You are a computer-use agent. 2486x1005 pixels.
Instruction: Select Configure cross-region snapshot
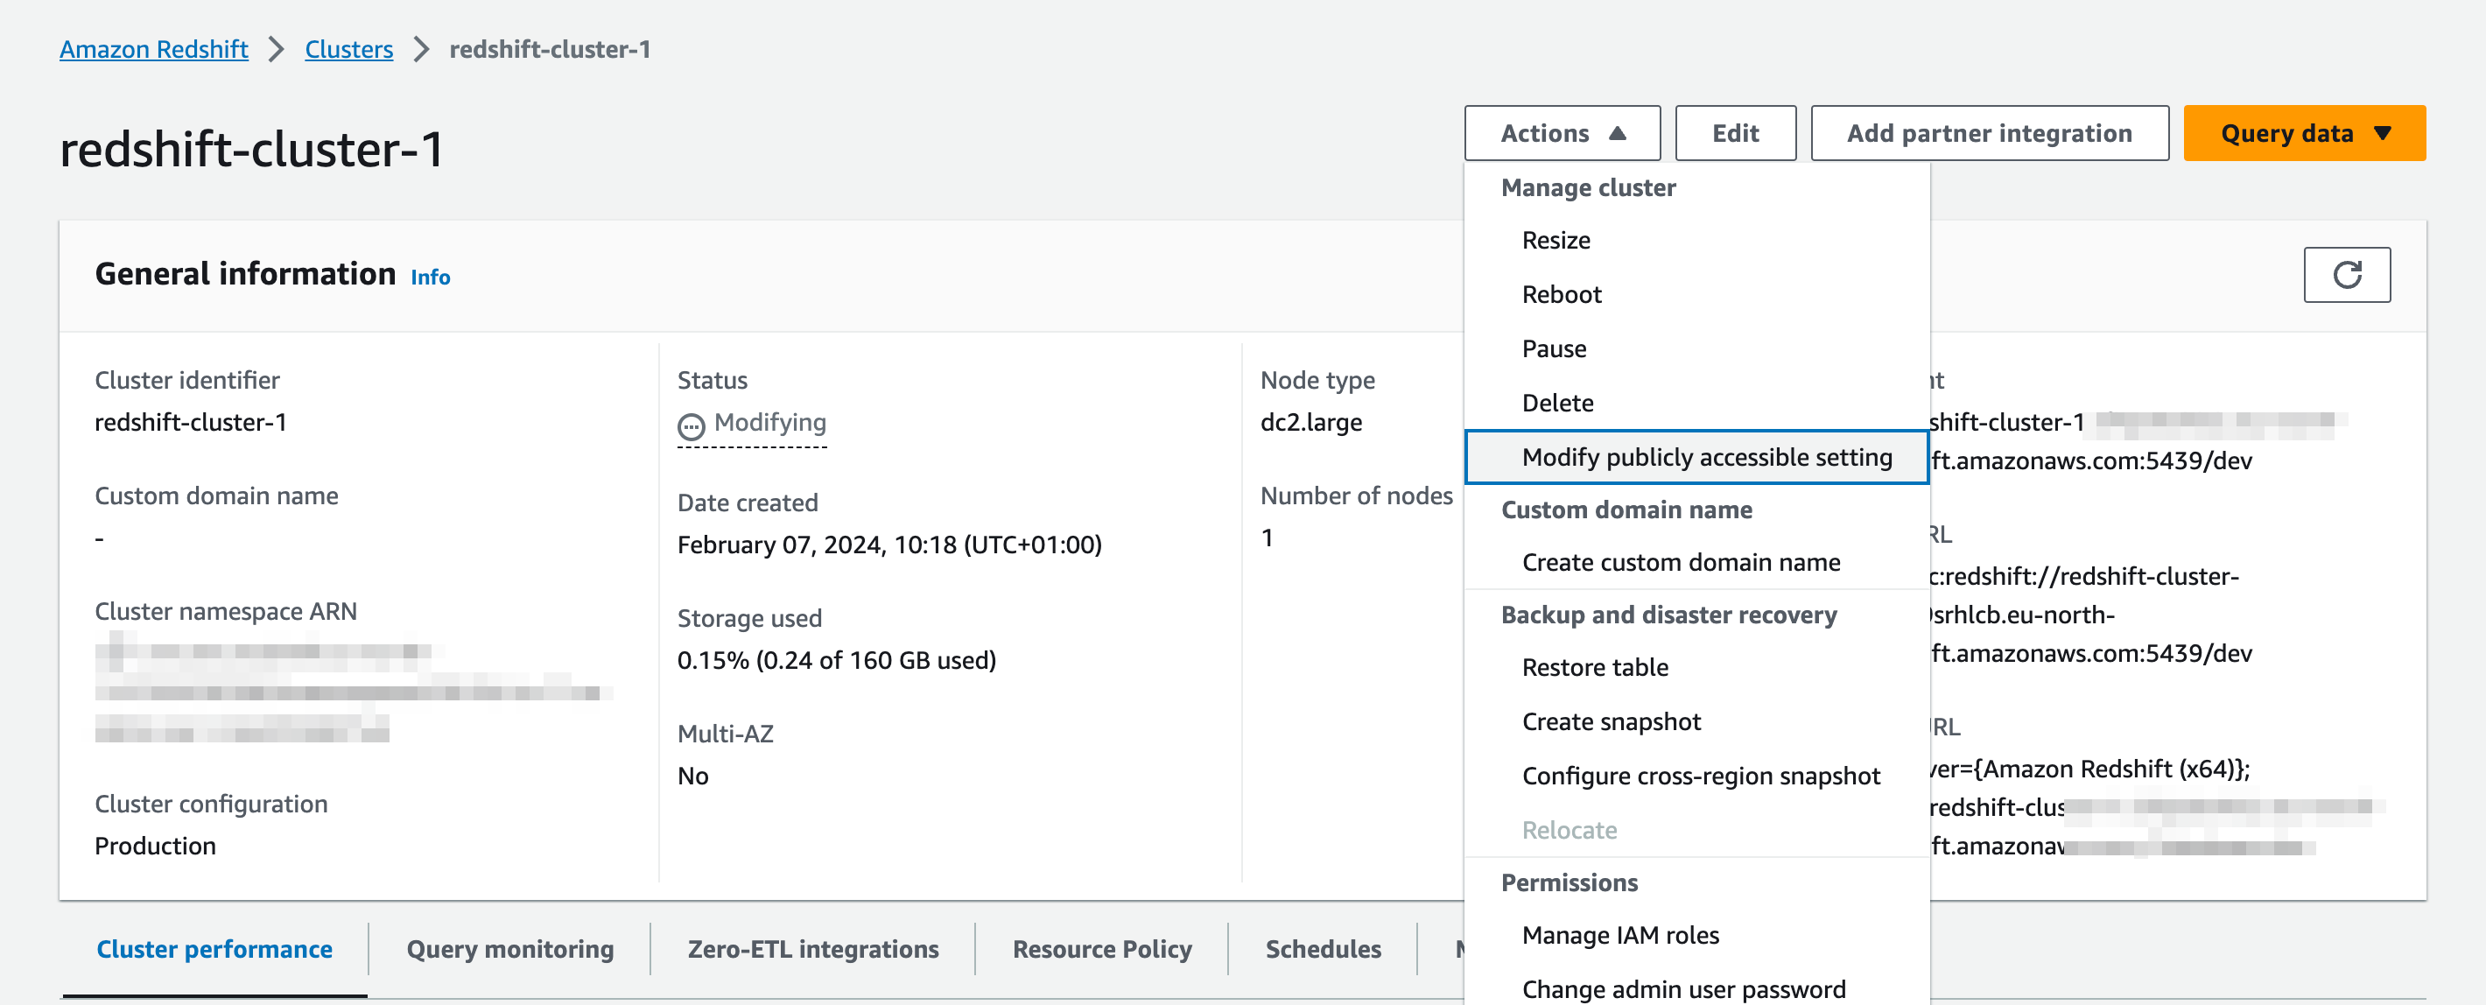[1696, 776]
